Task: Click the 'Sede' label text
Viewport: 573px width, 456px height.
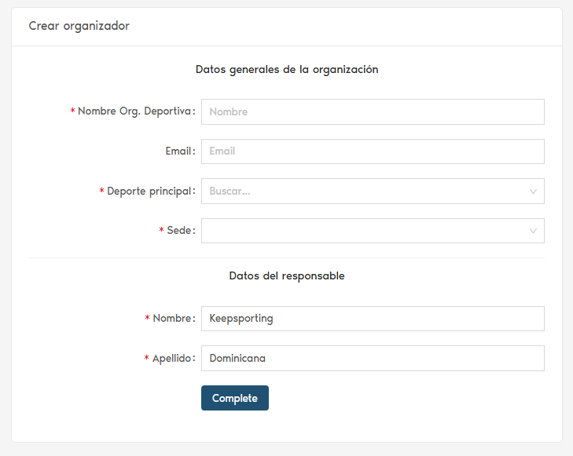Action: tap(179, 231)
